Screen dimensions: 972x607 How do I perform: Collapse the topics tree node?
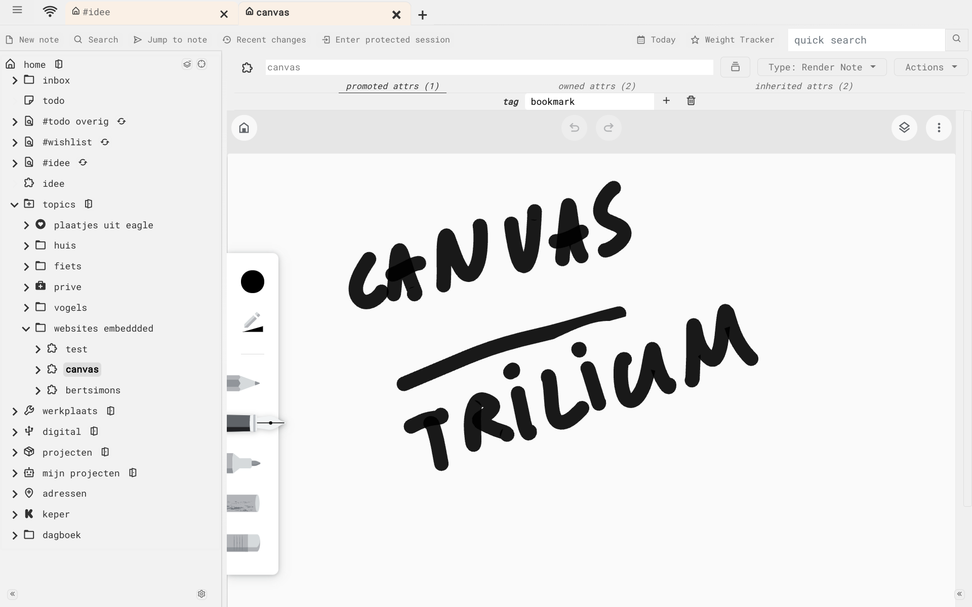15,205
